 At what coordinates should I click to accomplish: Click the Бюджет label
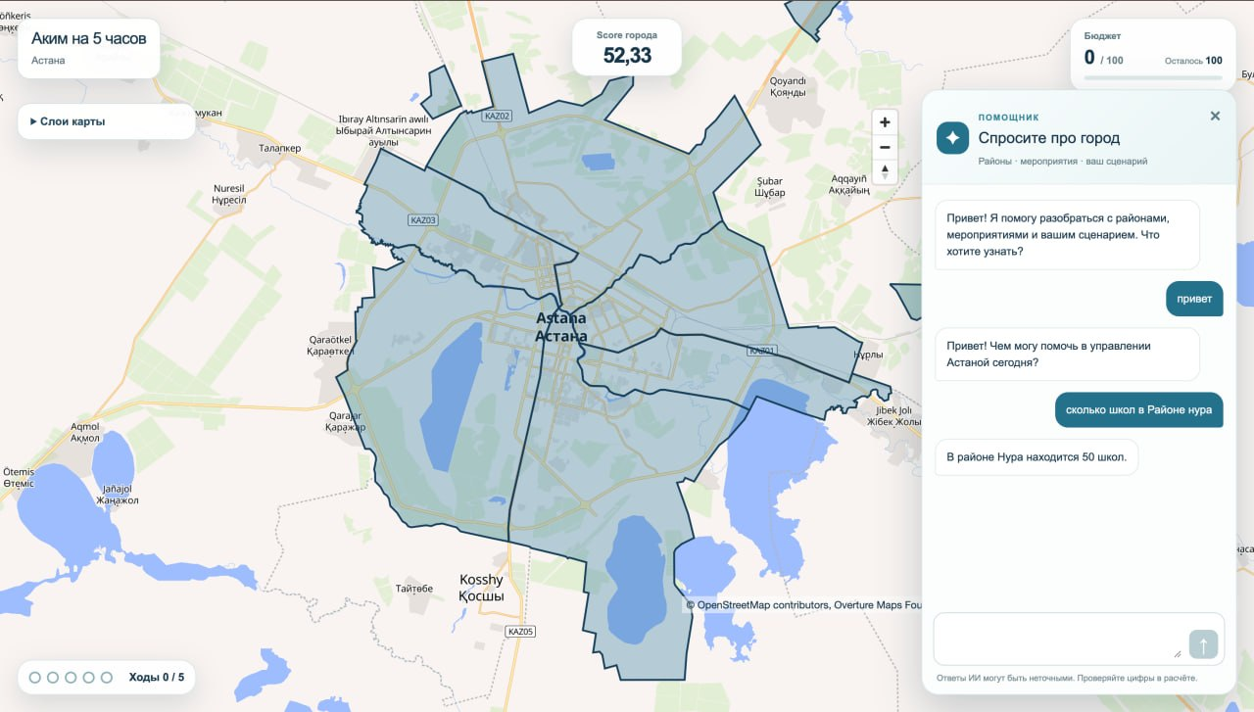tap(1102, 36)
